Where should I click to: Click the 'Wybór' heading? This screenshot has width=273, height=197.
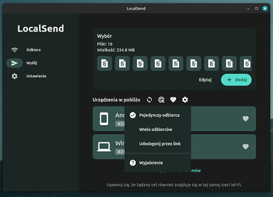click(104, 36)
